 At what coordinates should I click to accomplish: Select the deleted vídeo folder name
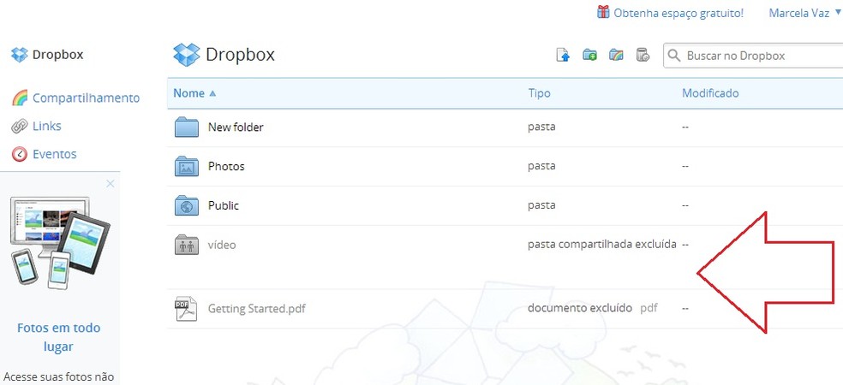pos(222,245)
